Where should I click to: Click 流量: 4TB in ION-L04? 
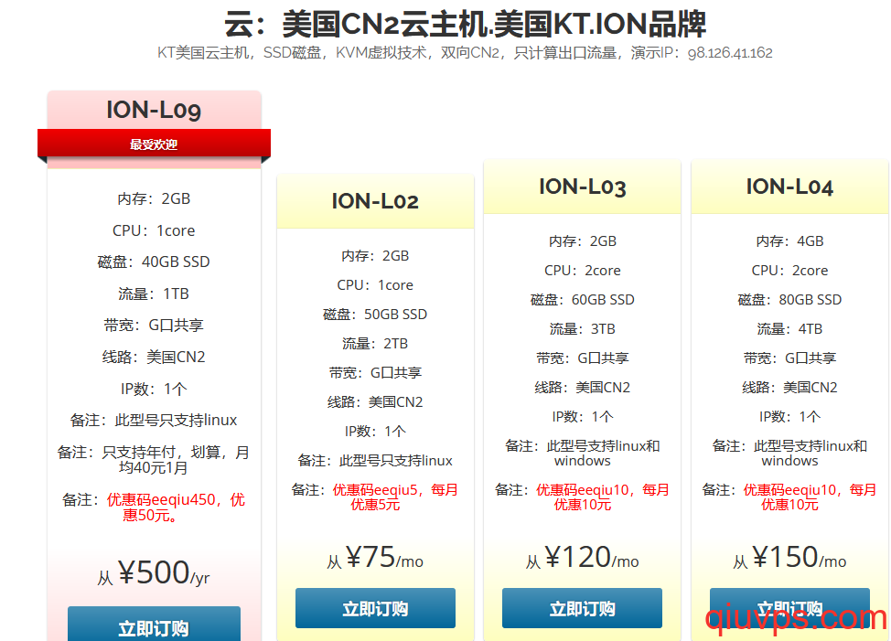coord(789,329)
